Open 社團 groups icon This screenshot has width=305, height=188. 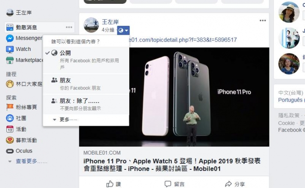pyautogui.click(x=10, y=118)
